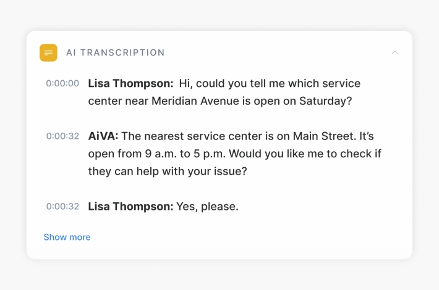Collapse the AI Transcription panel
The image size is (439, 290).
pyautogui.click(x=395, y=52)
